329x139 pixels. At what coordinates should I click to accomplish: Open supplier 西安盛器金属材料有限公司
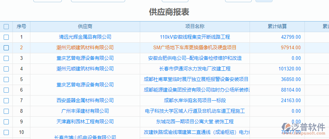click(x=85, y=101)
